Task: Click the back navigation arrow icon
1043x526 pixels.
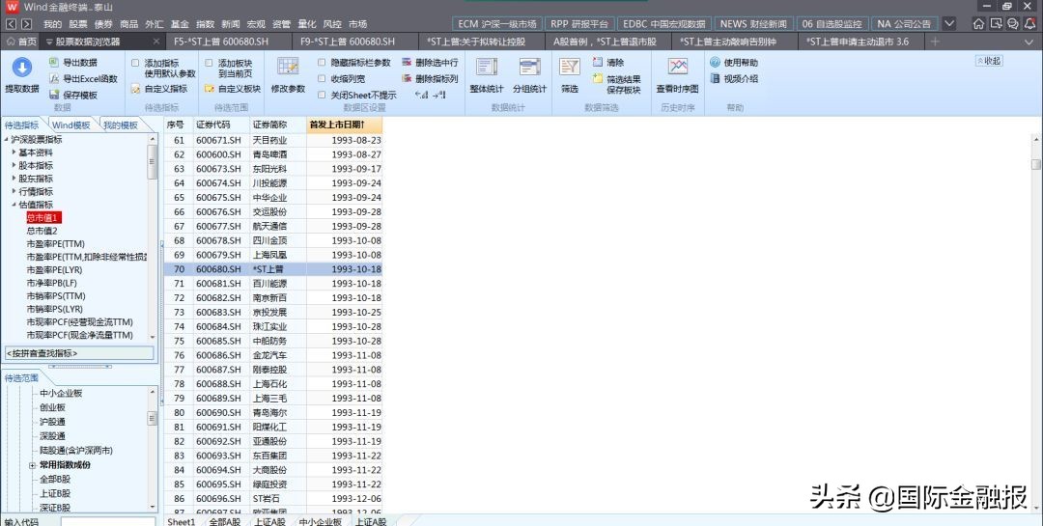Action: (x=12, y=24)
